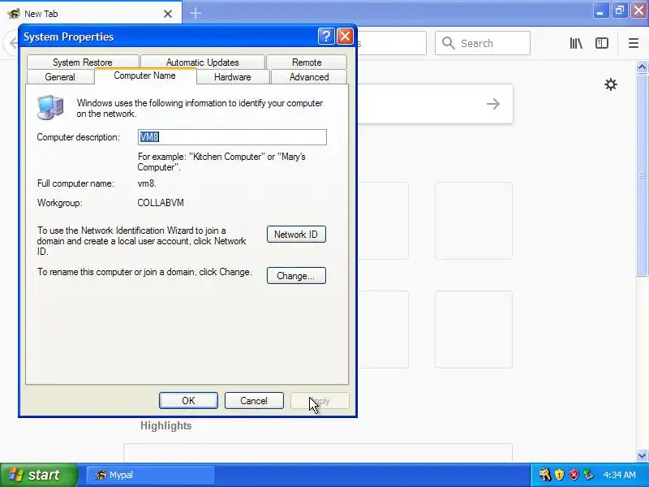The width and height of the screenshot is (649, 487).
Task: Click the vertical scrollbar thumb
Action: (642, 175)
